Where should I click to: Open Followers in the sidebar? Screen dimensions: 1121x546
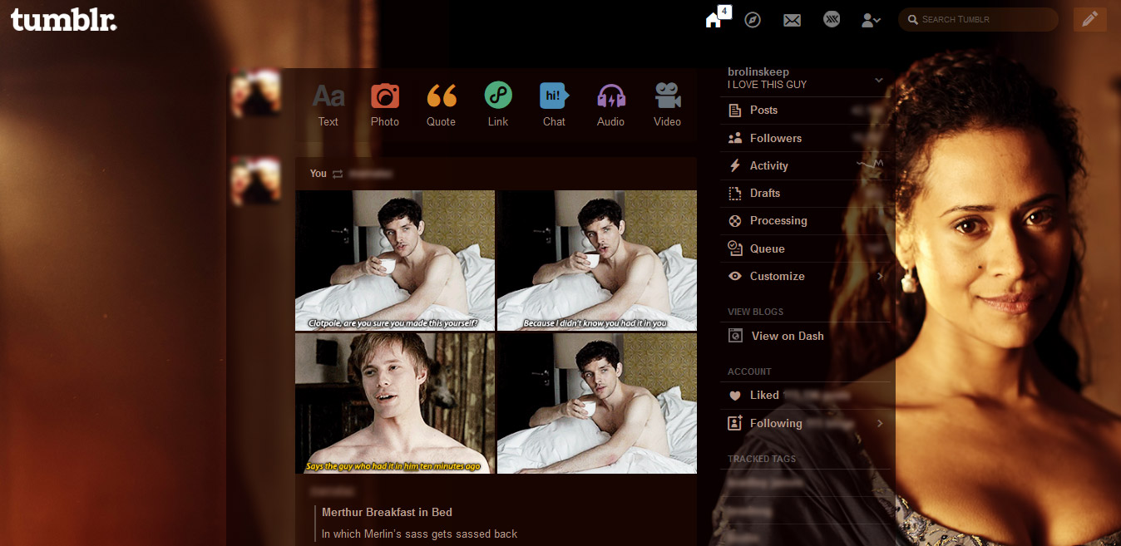coord(776,138)
